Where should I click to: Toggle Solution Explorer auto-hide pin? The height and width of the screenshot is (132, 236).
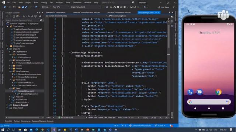(40, 12)
